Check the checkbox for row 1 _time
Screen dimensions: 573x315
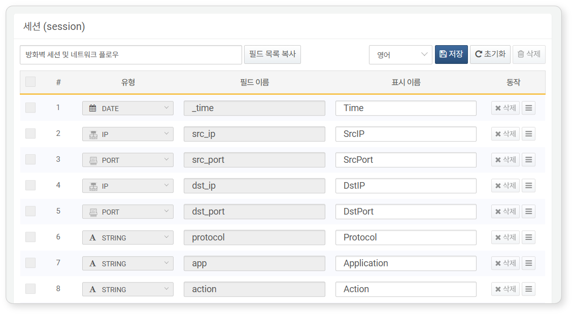(30, 108)
